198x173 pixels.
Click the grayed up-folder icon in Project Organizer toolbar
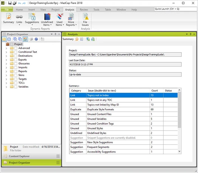click(31, 39)
